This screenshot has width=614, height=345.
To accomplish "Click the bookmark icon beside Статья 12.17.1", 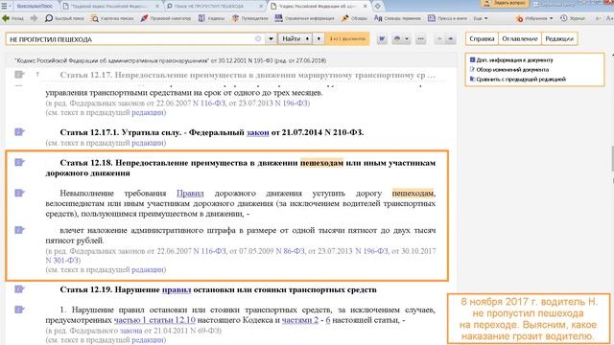I will point(19,132).
